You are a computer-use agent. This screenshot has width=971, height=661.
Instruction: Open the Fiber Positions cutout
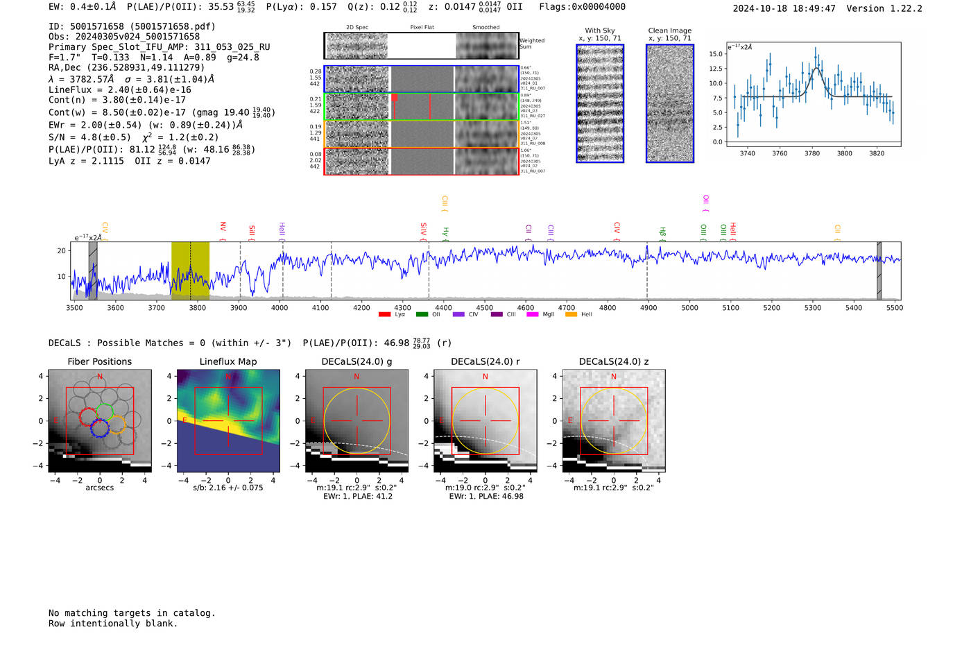(x=100, y=421)
